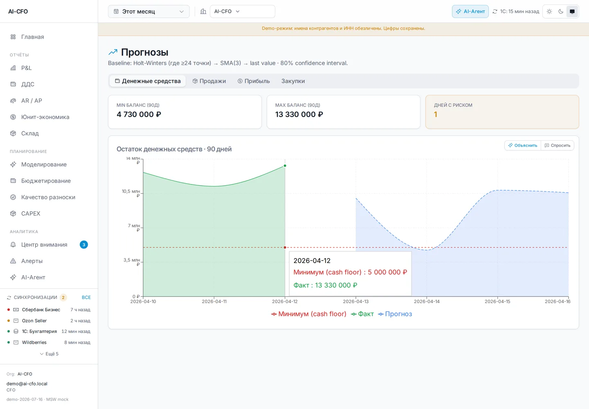Open Центр внимания bell icon
Image resolution: width=589 pixels, height=409 pixels.
(x=13, y=245)
